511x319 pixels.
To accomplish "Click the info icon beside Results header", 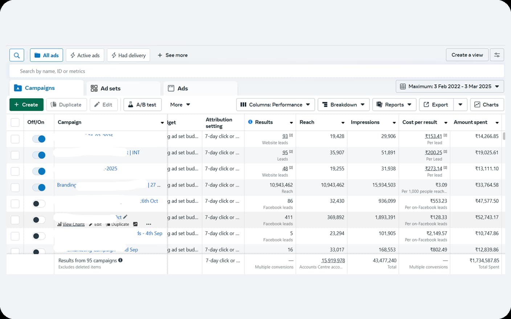I will click(x=250, y=122).
